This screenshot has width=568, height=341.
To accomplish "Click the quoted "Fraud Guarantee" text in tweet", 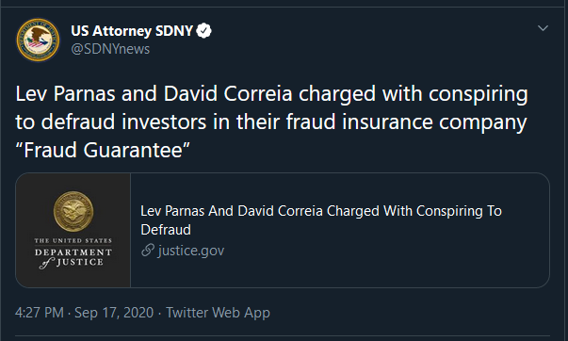I will click(103, 150).
